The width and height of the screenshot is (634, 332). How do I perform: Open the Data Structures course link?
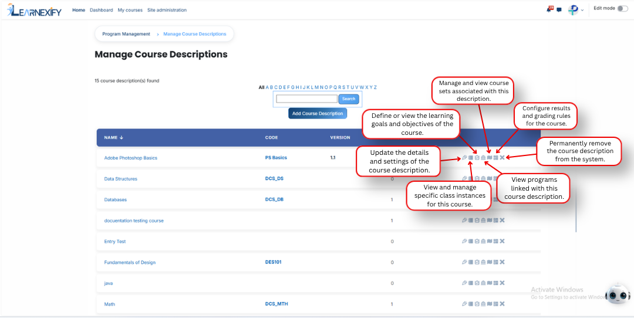120,179
